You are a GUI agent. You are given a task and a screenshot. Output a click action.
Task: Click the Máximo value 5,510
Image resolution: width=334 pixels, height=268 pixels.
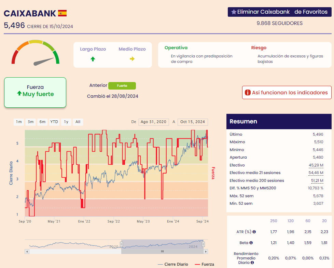click(x=319, y=142)
